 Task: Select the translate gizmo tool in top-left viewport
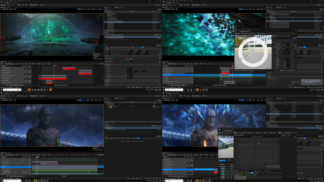[79, 9]
